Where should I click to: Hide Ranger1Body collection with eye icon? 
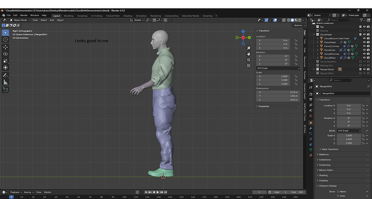(x=364, y=69)
